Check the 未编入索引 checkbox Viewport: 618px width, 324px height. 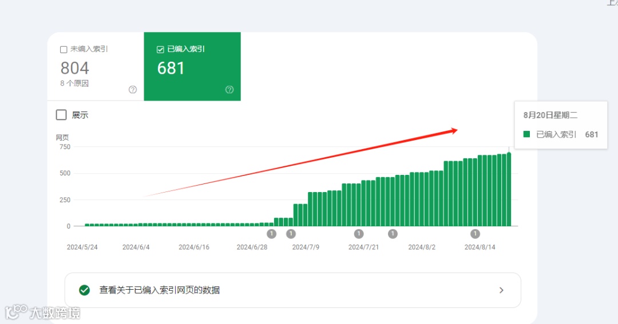(x=64, y=50)
